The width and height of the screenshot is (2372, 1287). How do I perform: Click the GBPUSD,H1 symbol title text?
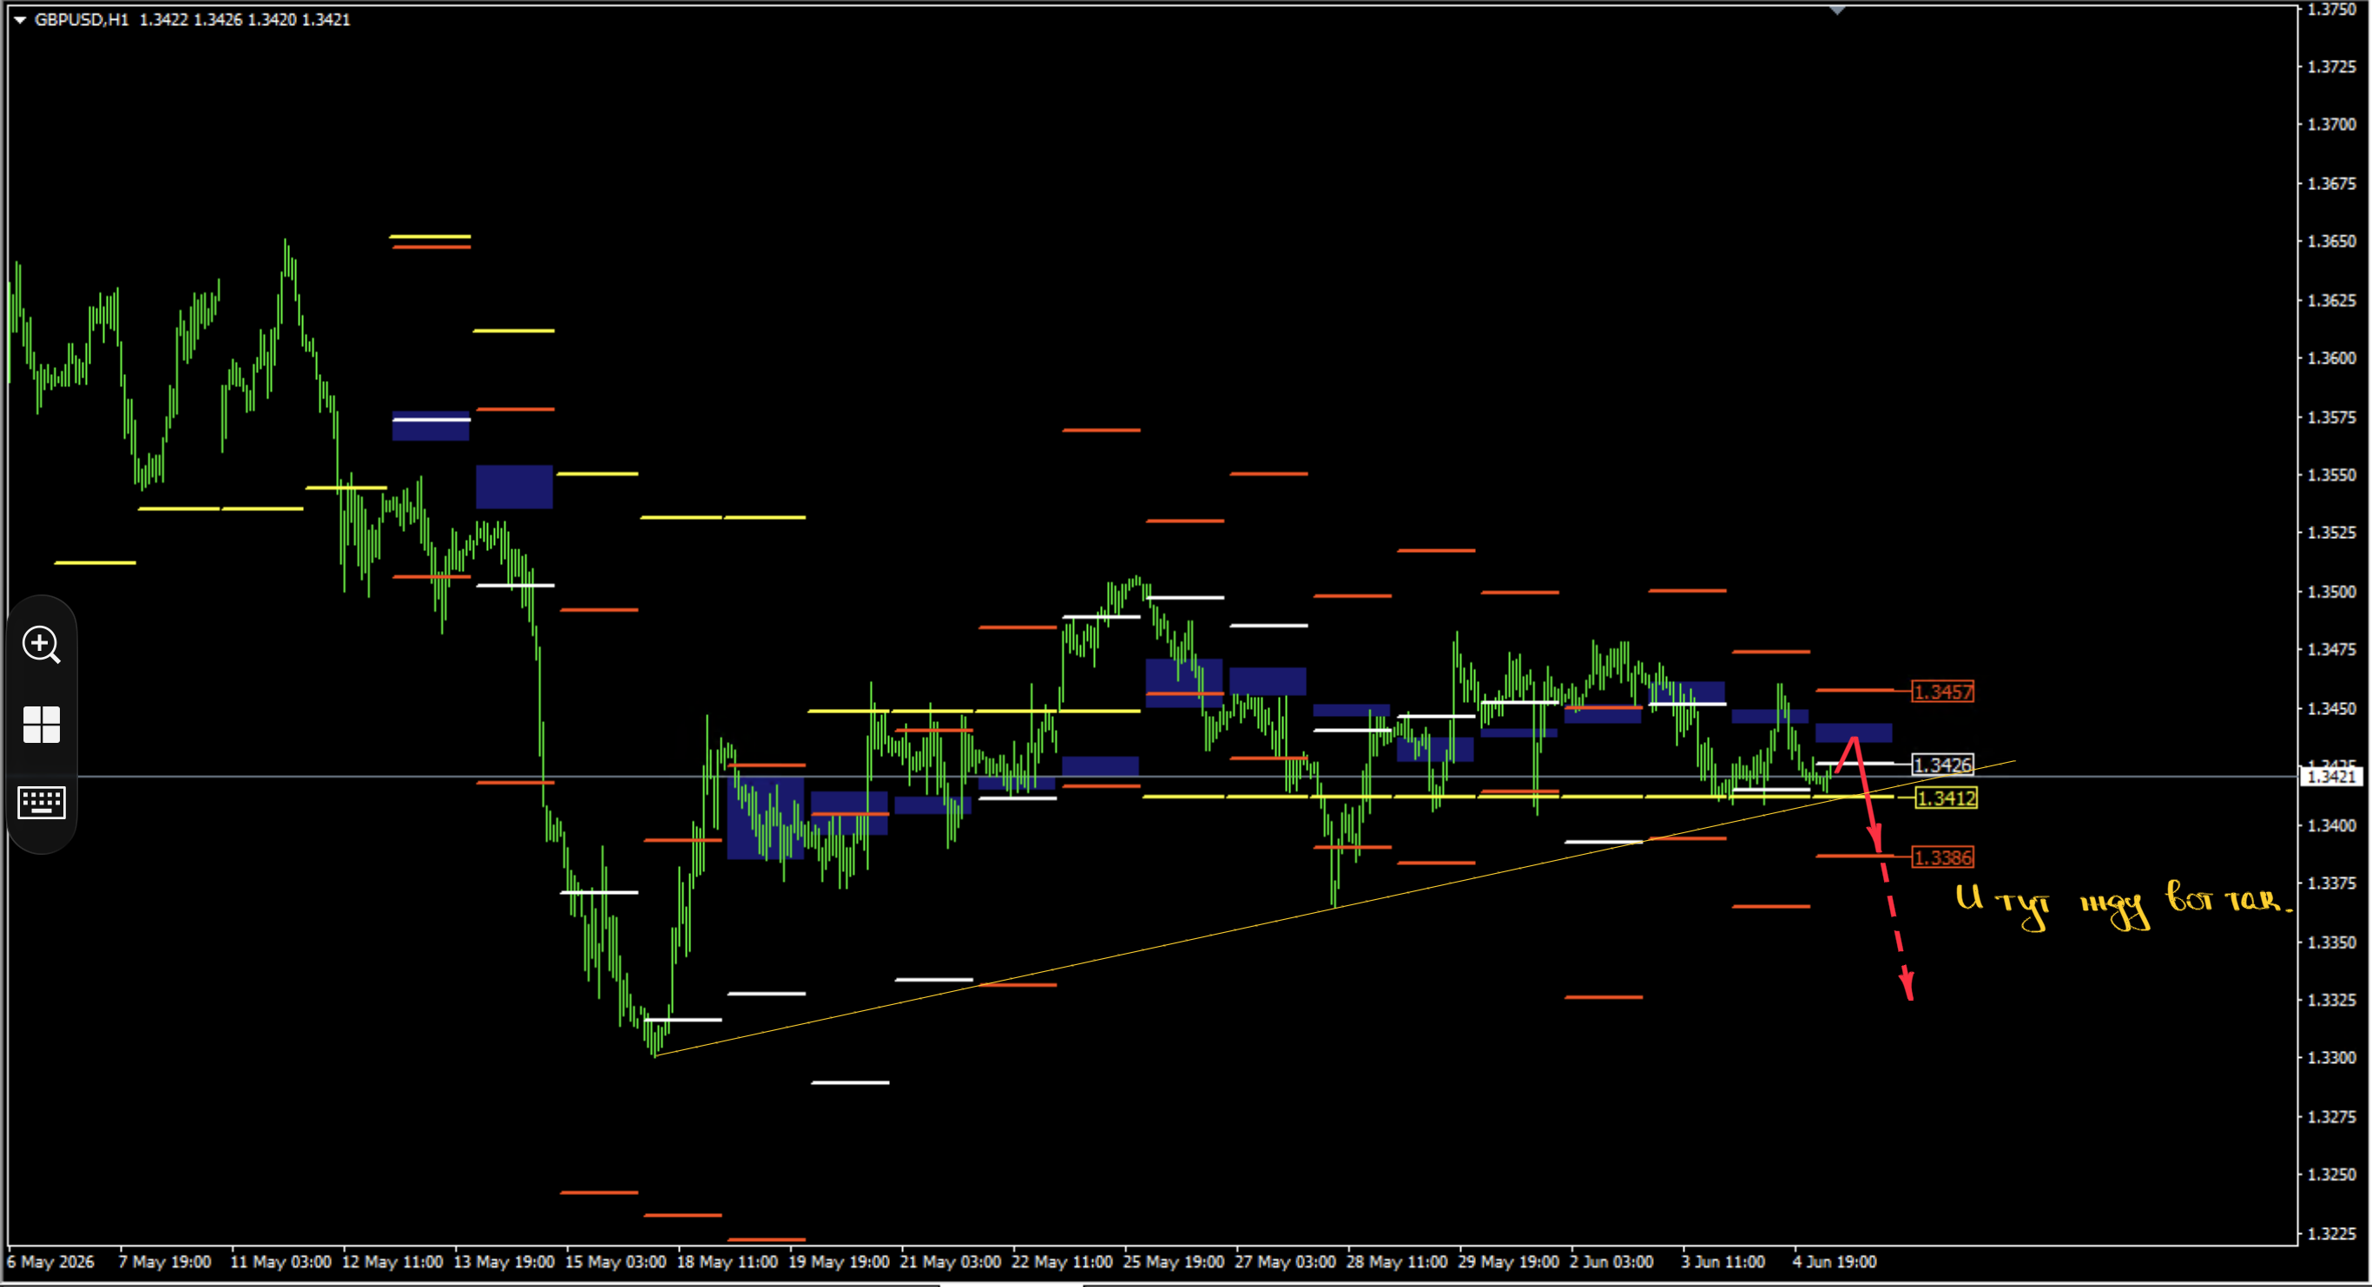(82, 19)
